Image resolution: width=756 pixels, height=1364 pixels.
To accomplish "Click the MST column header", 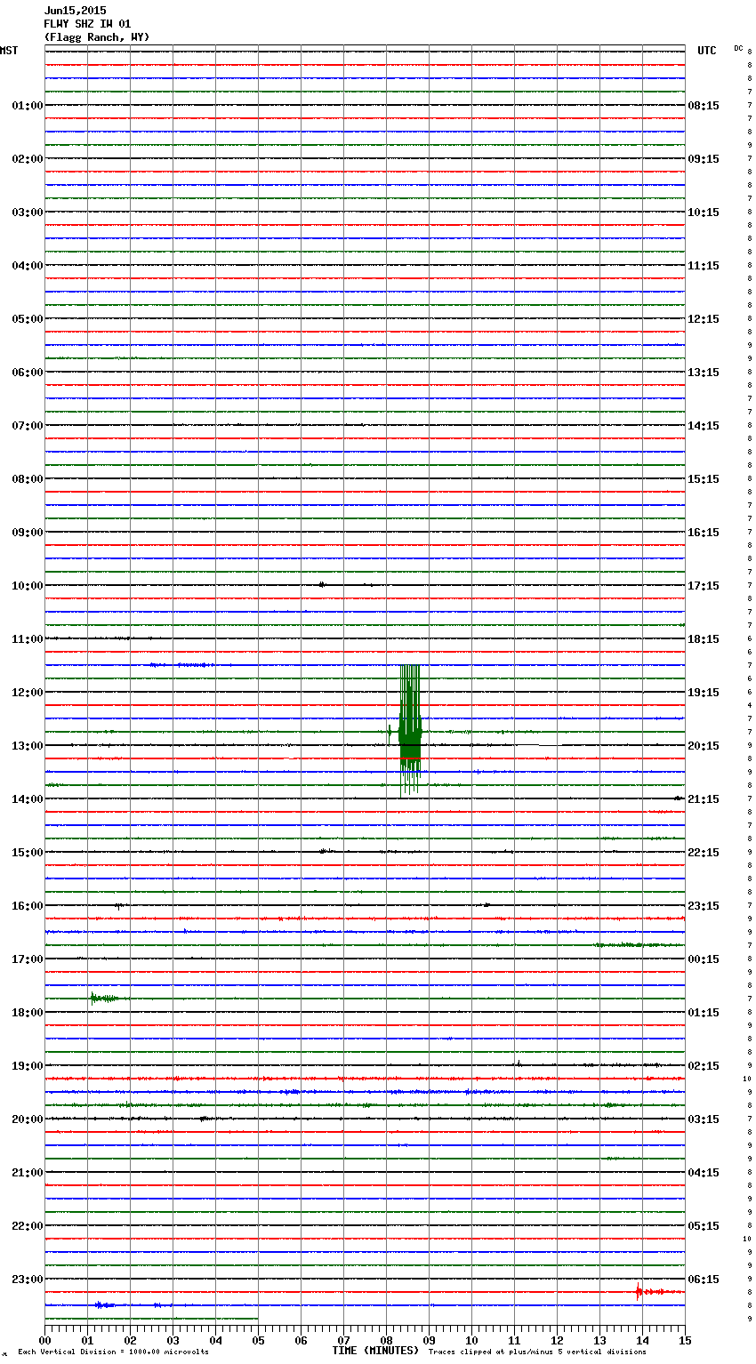I will [x=9, y=51].
